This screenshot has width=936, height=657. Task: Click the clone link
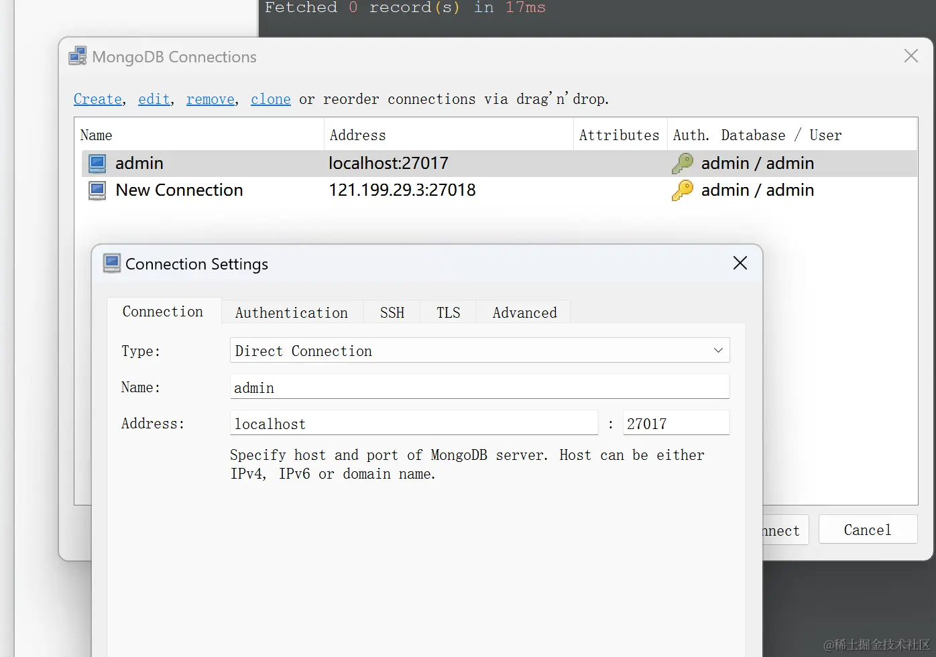[x=271, y=99]
